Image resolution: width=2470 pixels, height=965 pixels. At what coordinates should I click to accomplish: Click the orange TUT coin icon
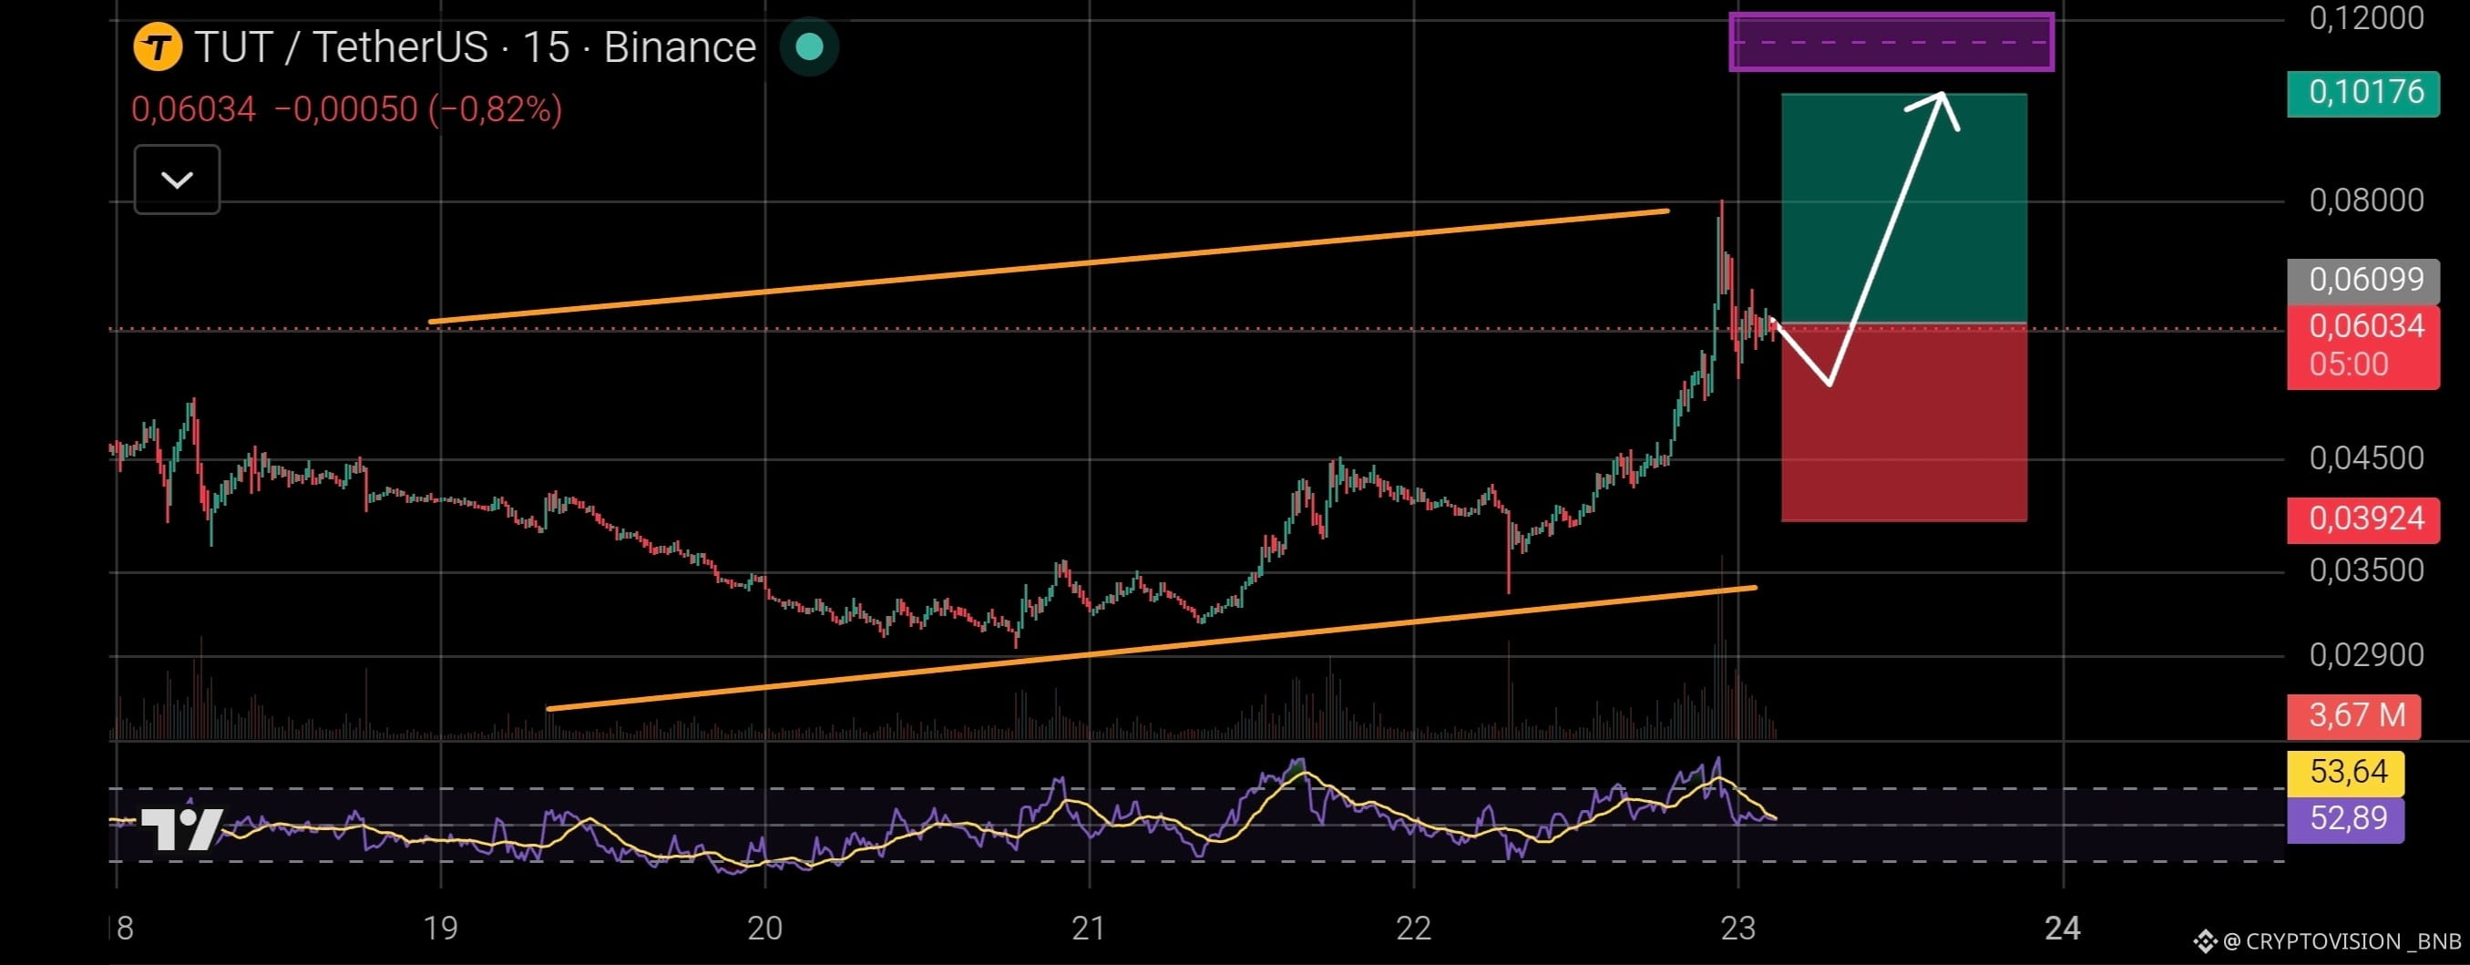158,47
